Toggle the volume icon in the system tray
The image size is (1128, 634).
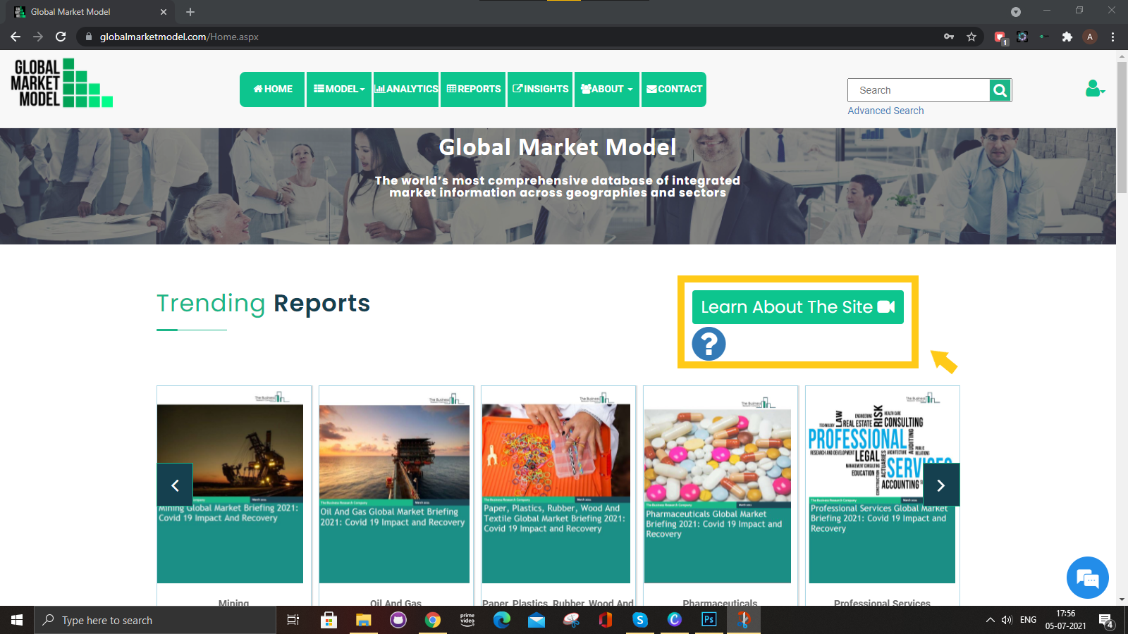(1006, 620)
